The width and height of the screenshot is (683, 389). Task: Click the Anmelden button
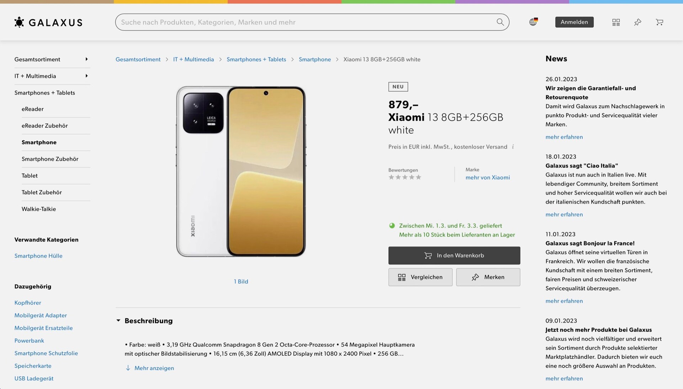(x=574, y=22)
